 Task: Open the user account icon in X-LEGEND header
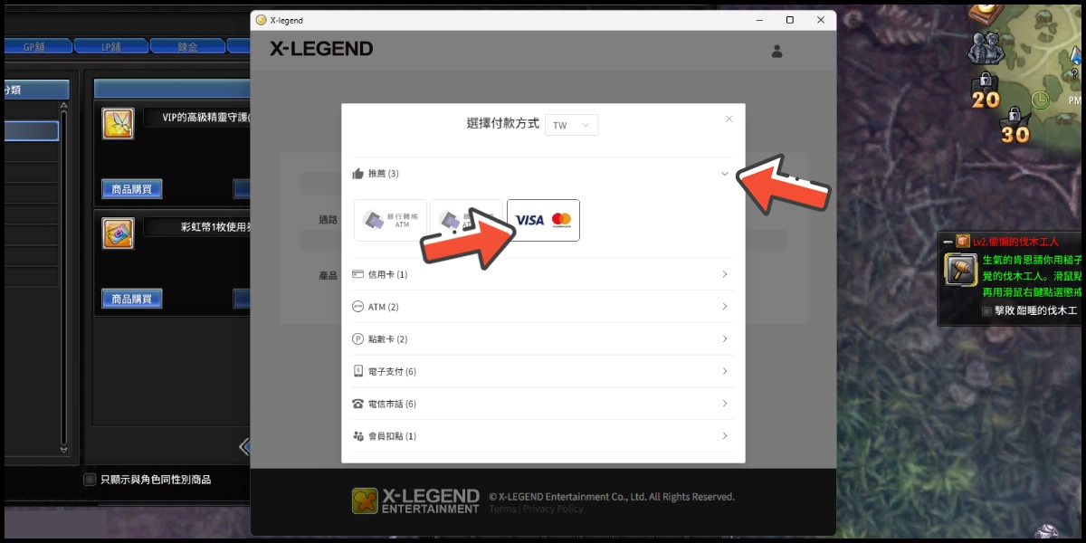(x=776, y=52)
